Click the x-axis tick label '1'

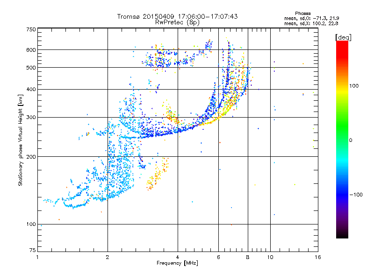click(37, 257)
